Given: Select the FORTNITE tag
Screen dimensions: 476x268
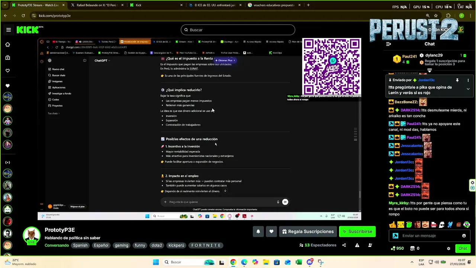Looking at the screenshot, I should [206, 245].
